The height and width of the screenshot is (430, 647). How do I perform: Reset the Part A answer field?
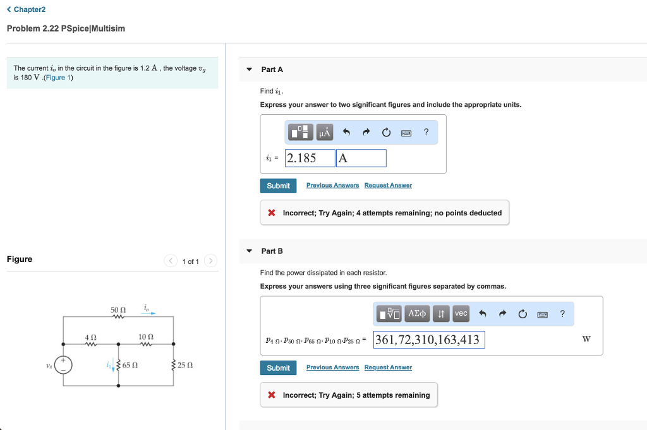[x=386, y=132]
